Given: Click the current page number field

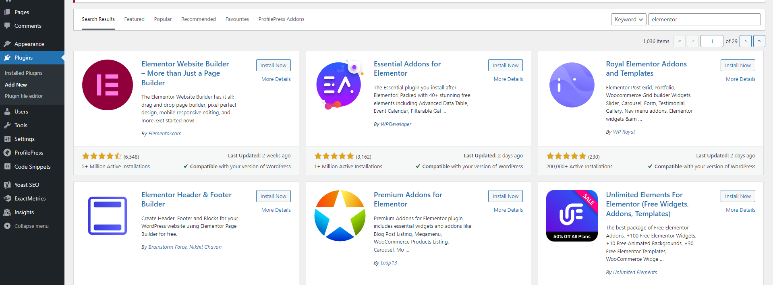Looking at the screenshot, I should point(711,41).
